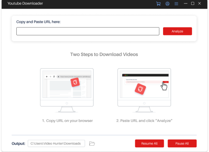209x152 pixels.
Task: Open the shopping cart purchase icon
Action: 158,3
